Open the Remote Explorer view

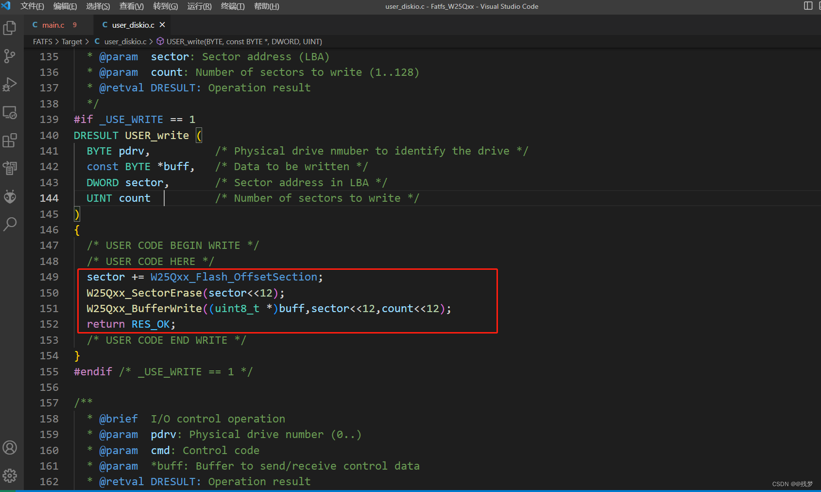pyautogui.click(x=10, y=112)
